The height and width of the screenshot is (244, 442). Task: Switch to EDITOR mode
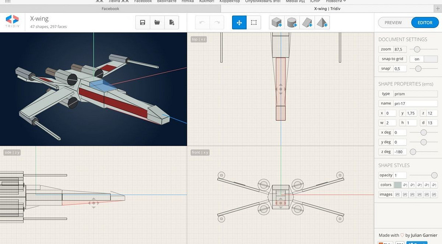tap(425, 23)
